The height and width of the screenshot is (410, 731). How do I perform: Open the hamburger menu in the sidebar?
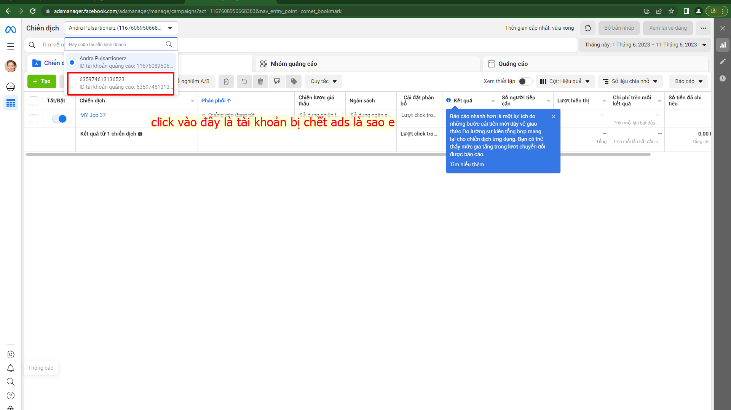(x=11, y=46)
